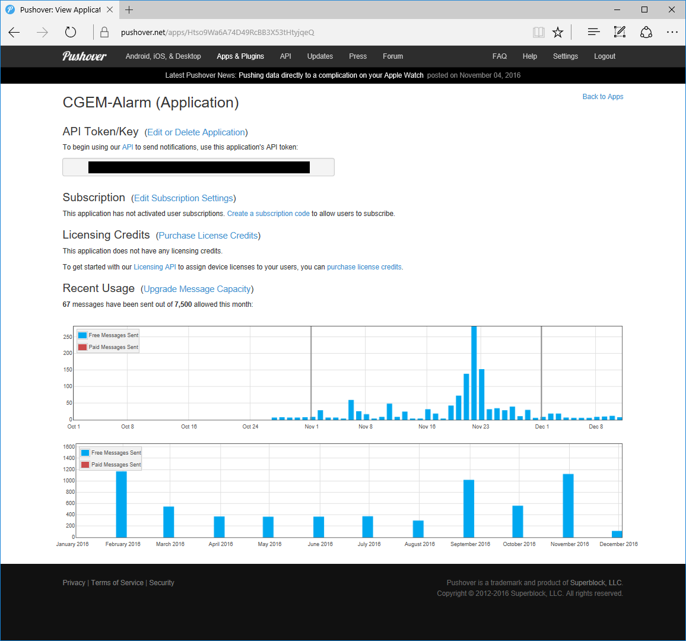Open the Press nav item
The height and width of the screenshot is (641, 686).
coord(358,56)
